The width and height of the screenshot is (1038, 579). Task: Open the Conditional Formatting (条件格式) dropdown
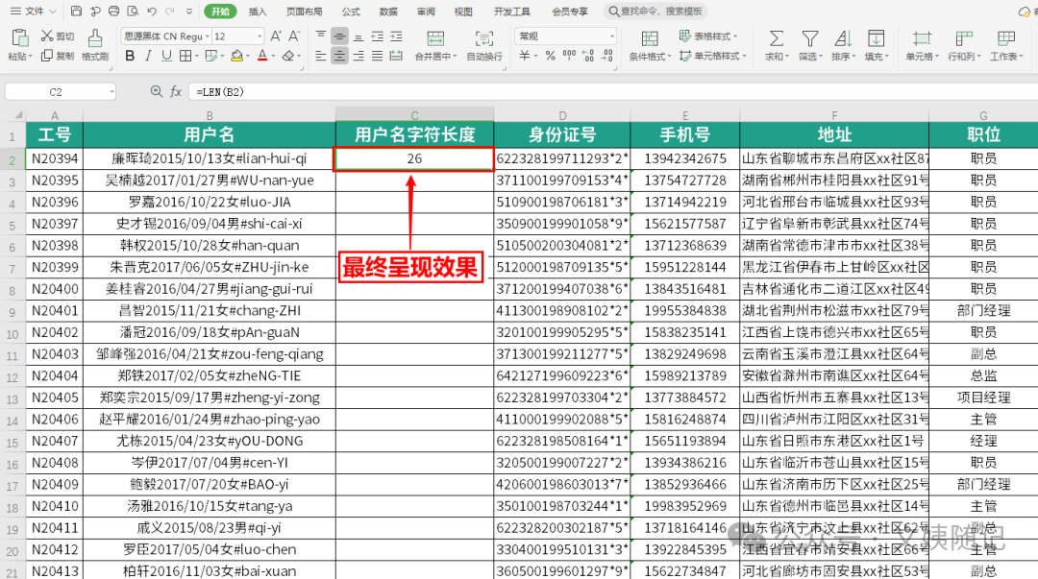point(650,45)
